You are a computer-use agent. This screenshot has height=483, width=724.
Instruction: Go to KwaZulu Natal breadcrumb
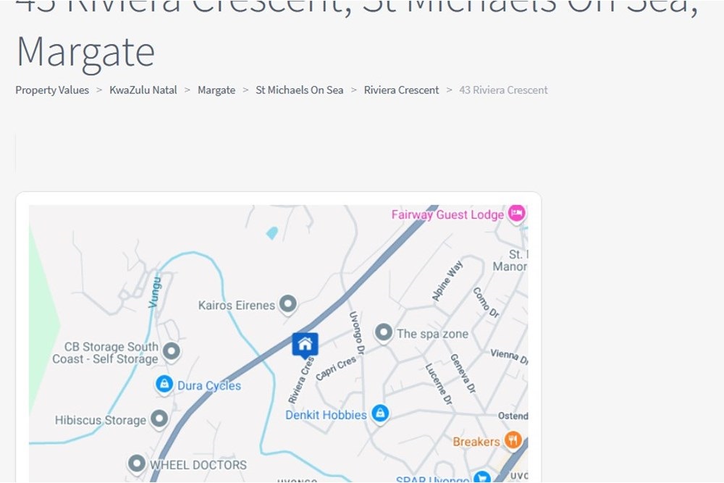pos(143,90)
